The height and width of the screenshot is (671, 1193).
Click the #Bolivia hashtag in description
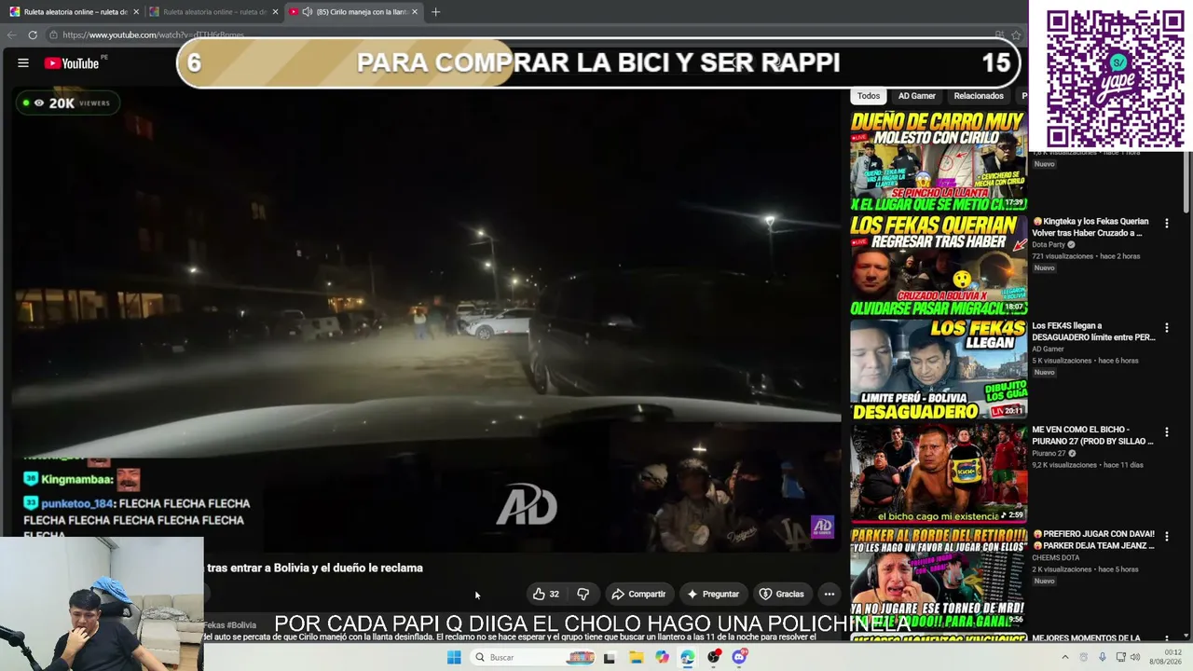pos(241,625)
